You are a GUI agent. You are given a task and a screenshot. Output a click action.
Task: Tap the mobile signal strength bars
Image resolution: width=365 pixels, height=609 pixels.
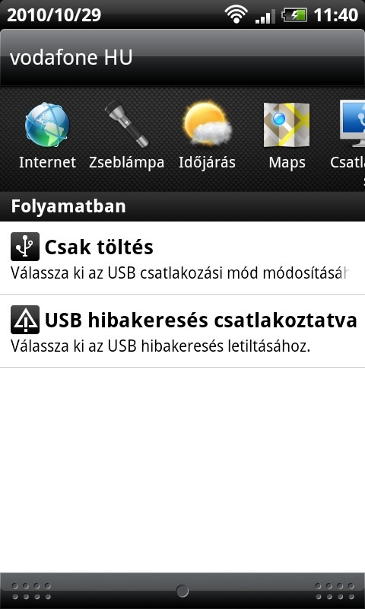click(x=265, y=16)
